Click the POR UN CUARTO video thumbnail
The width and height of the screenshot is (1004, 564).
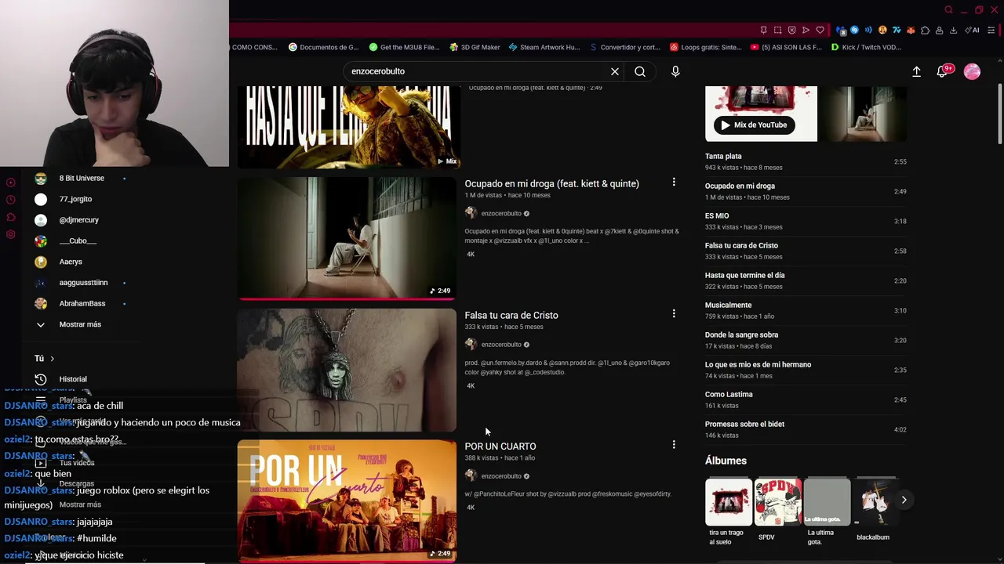[x=347, y=501]
